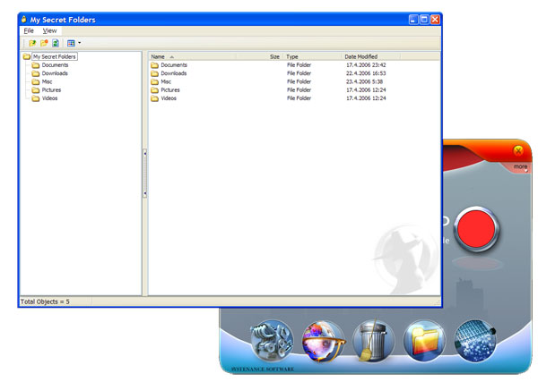Maximize the My Secret Folders window
This screenshot has height=382, width=538.
424,20
